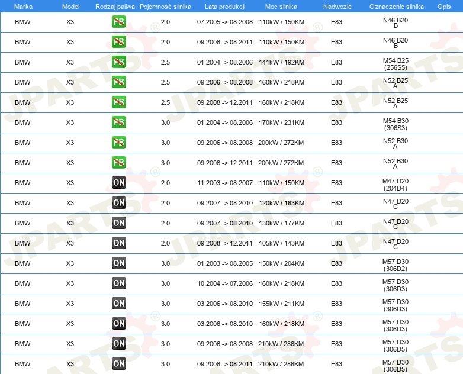Click the Moc silnika column header
The width and height of the screenshot is (463, 374).
[x=281, y=7]
